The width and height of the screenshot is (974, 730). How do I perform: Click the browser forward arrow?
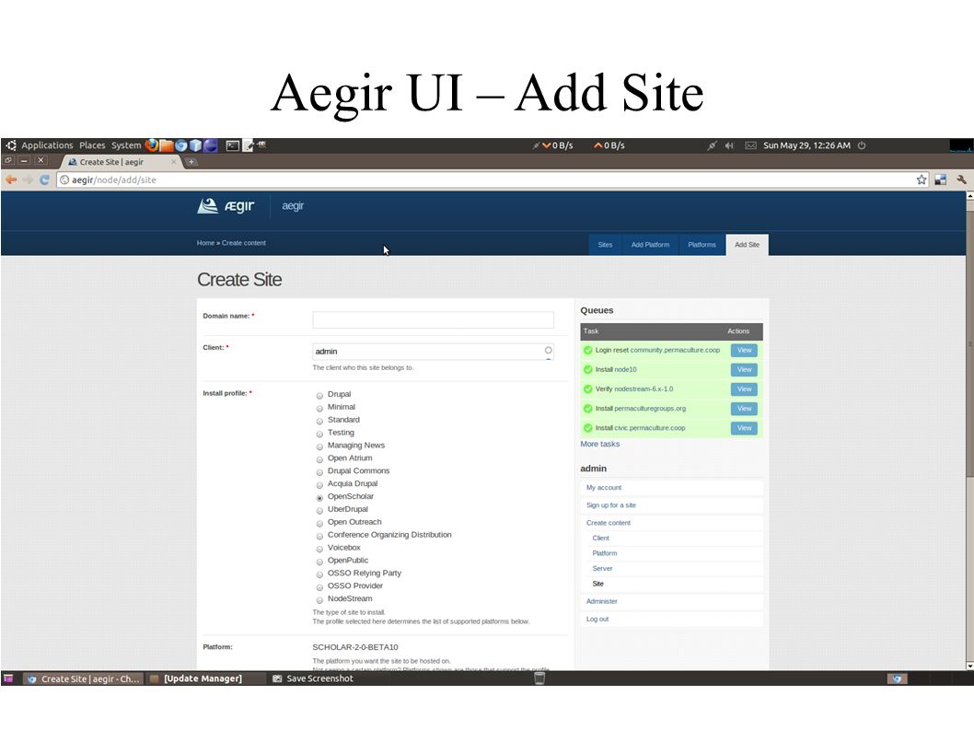click(28, 180)
